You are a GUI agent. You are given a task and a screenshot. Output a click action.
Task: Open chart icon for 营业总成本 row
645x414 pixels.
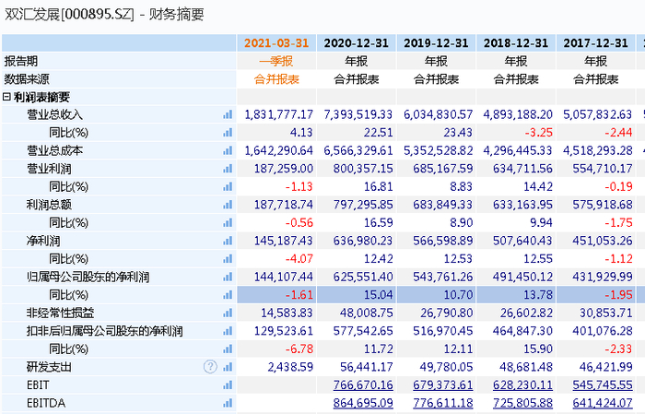tap(228, 150)
